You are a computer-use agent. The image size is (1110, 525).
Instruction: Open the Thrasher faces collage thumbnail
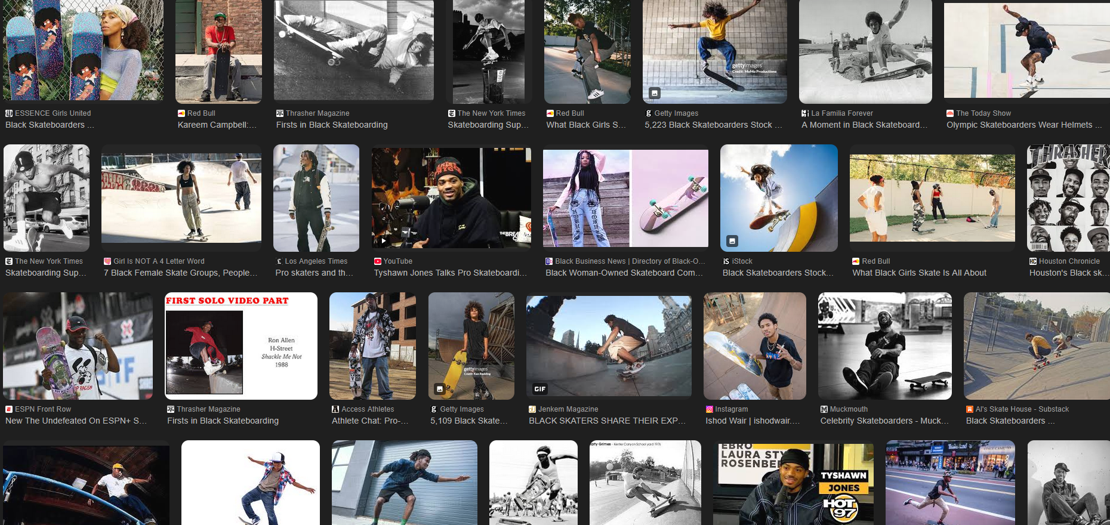pos(1068,198)
